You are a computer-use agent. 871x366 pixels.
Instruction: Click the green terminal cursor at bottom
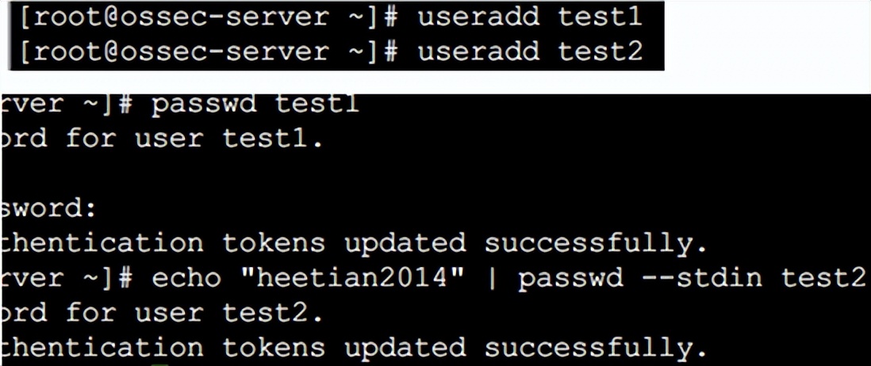click(x=159, y=364)
